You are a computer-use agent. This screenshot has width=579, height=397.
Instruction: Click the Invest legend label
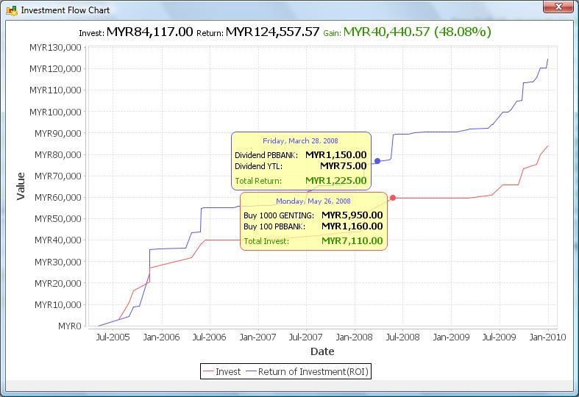pos(227,372)
